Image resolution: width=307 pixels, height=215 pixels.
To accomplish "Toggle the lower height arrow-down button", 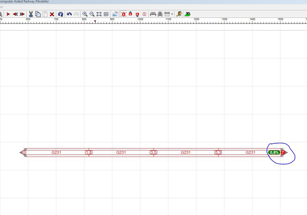I will tap(137, 14).
